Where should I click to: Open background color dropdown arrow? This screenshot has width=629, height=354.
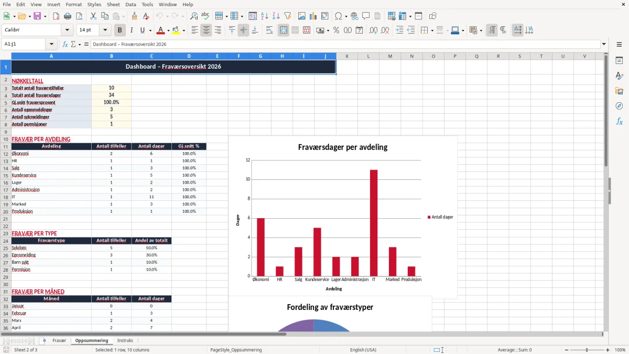pos(184,30)
